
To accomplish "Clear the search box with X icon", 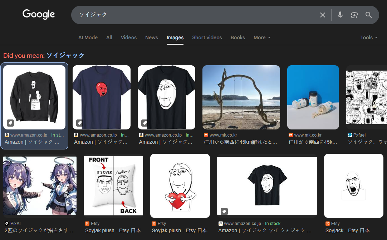I will tap(322, 15).
